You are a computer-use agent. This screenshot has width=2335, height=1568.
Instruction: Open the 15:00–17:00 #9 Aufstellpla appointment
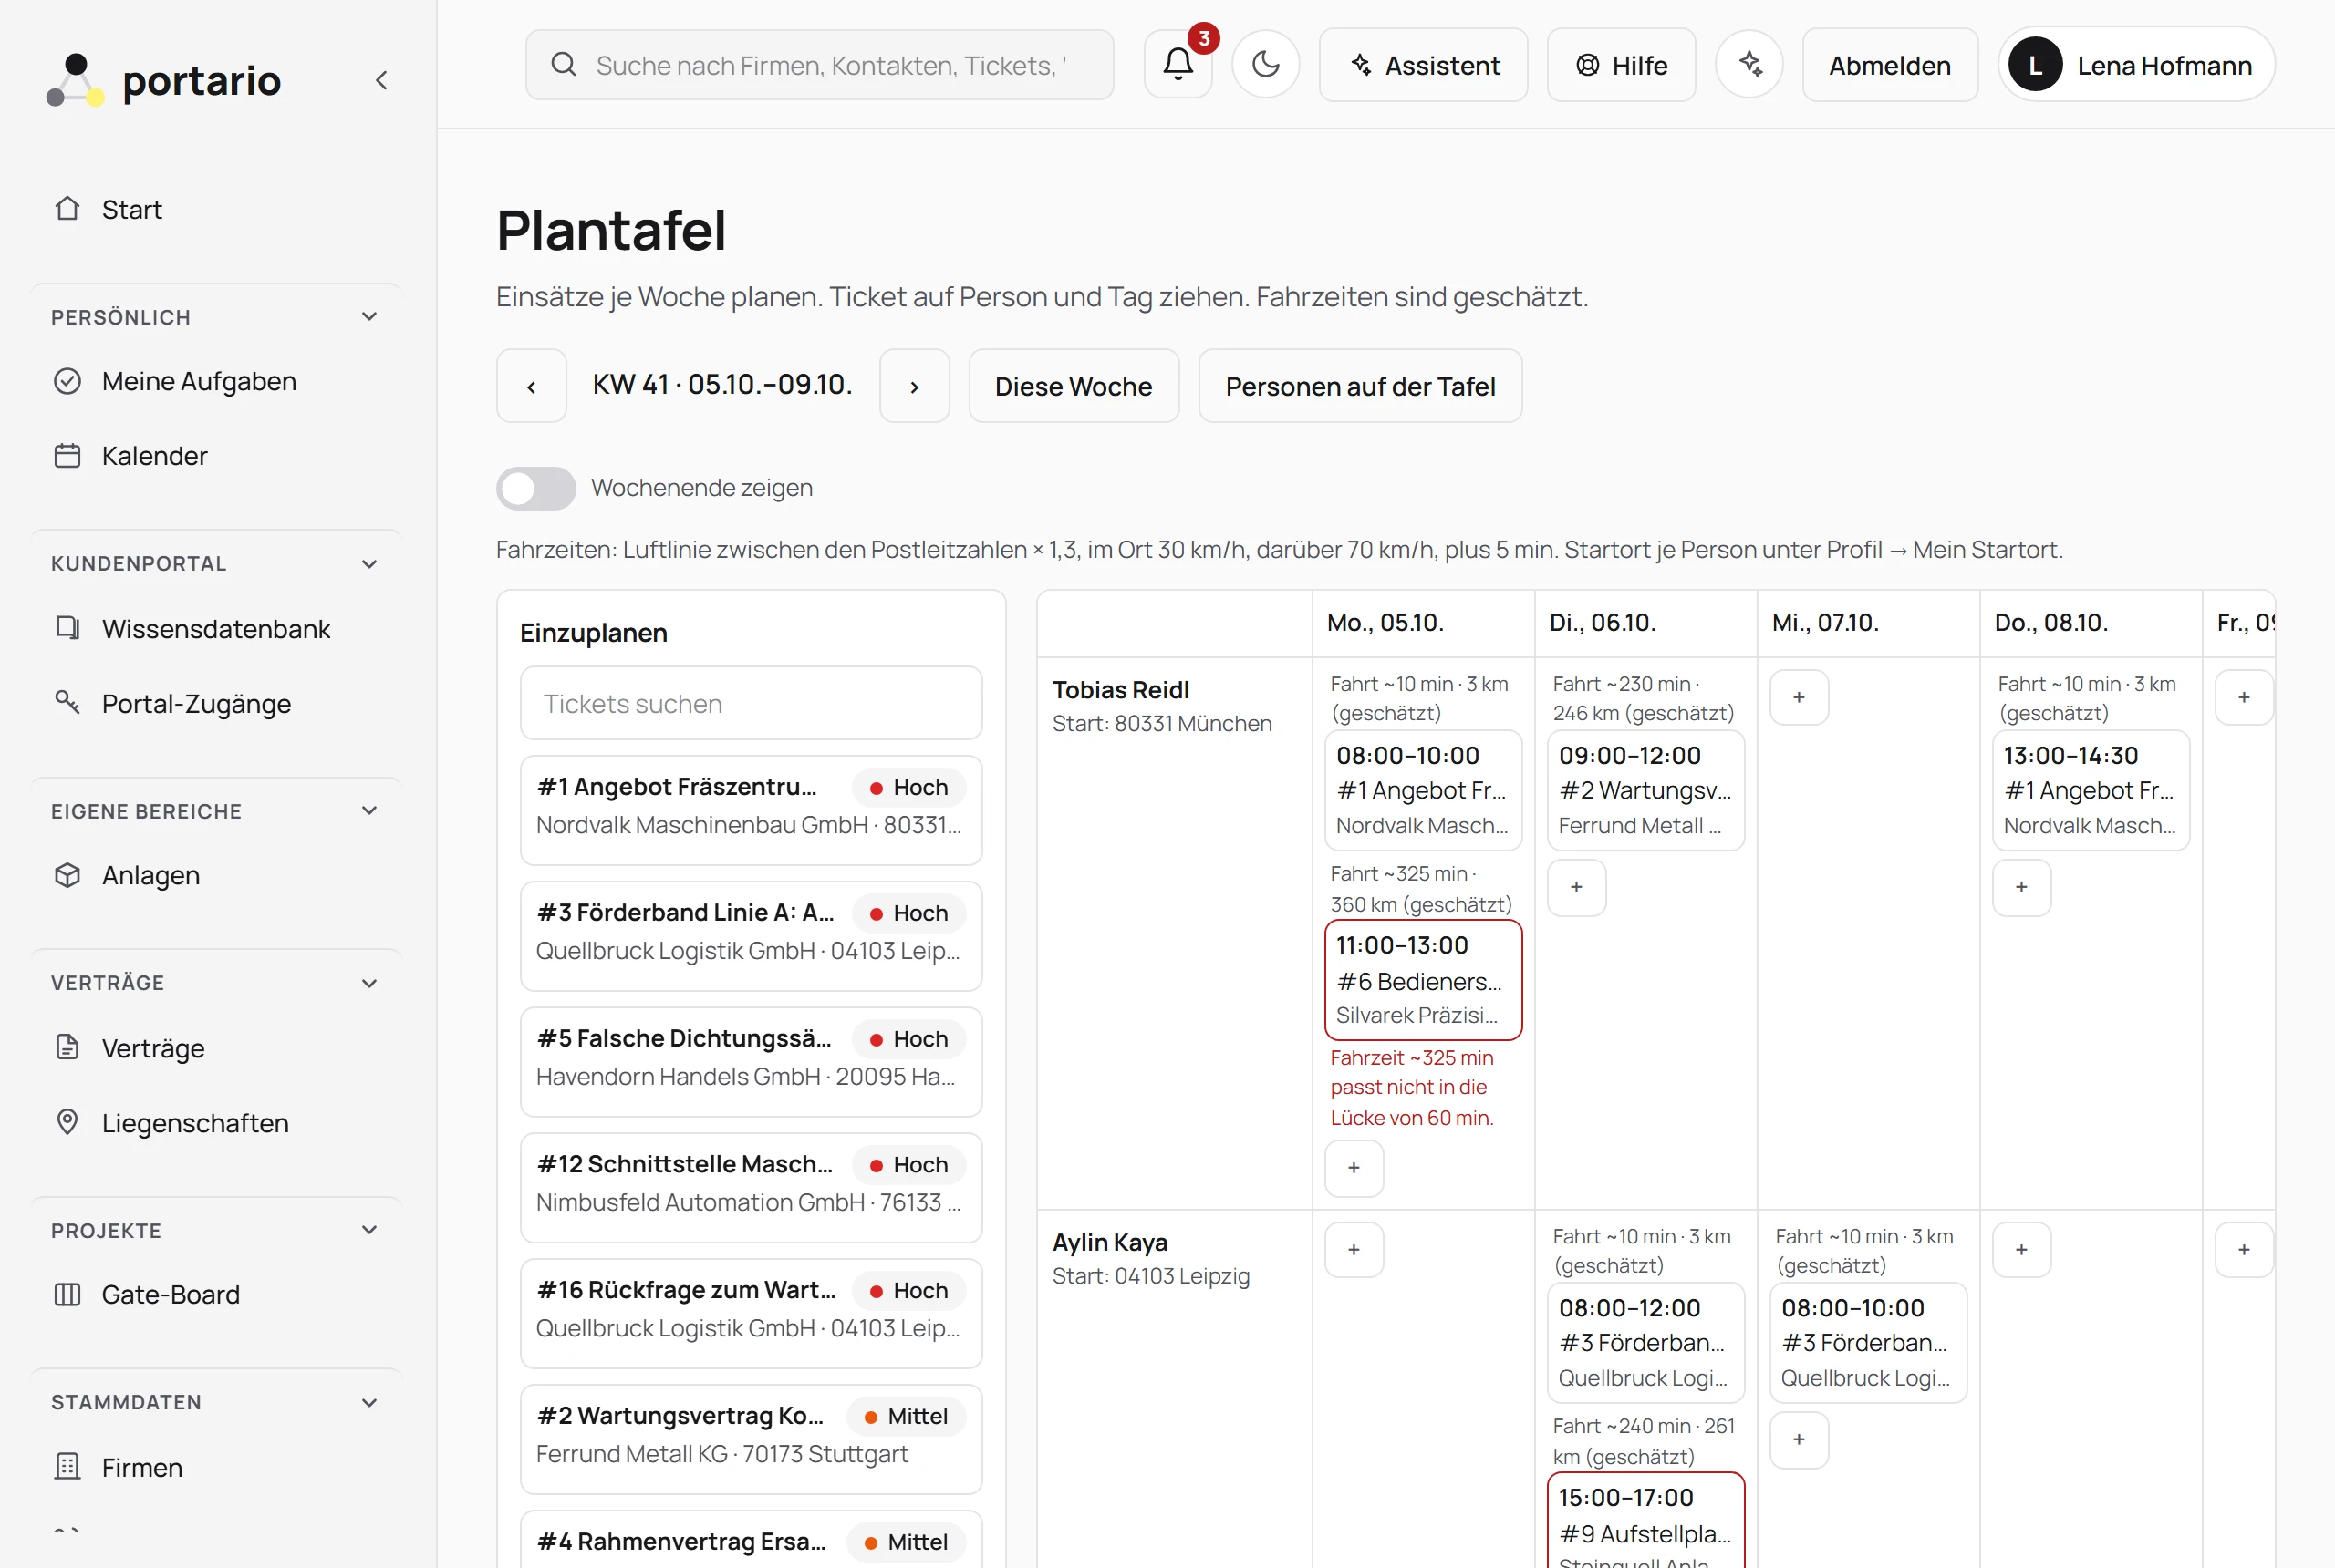point(1645,1521)
